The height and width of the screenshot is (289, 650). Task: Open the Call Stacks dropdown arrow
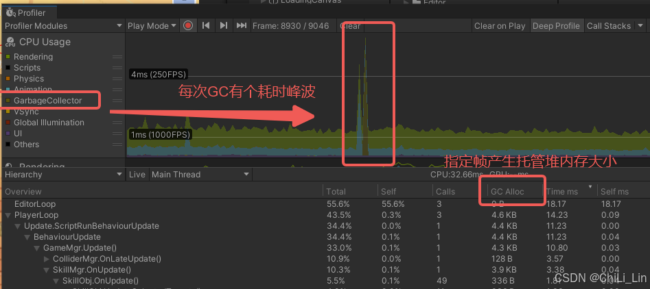point(639,25)
